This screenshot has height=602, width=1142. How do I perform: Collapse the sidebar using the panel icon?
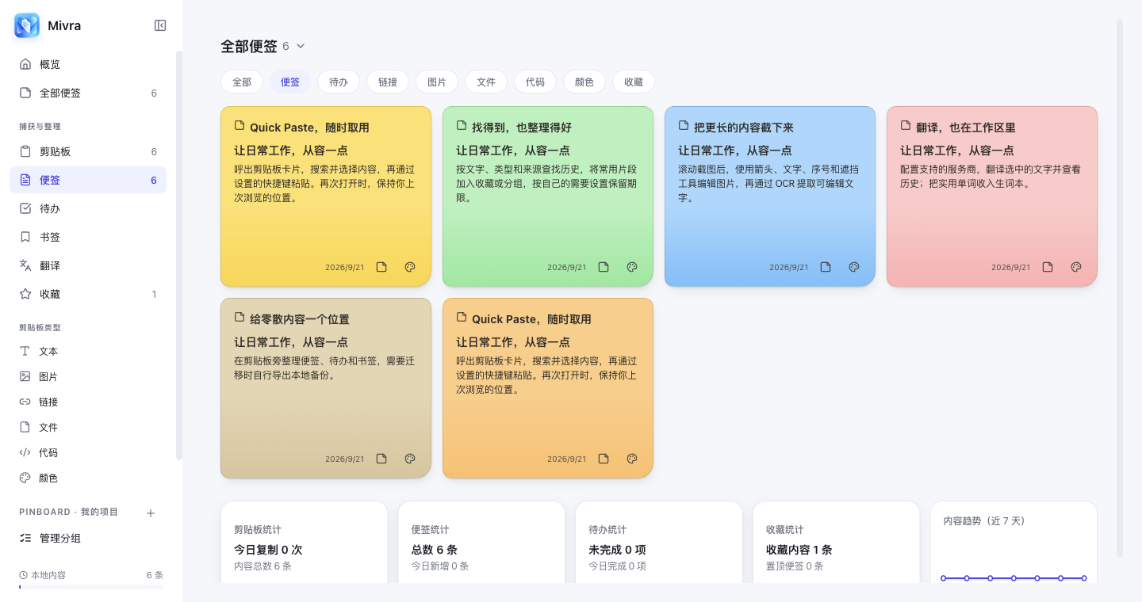click(x=160, y=25)
